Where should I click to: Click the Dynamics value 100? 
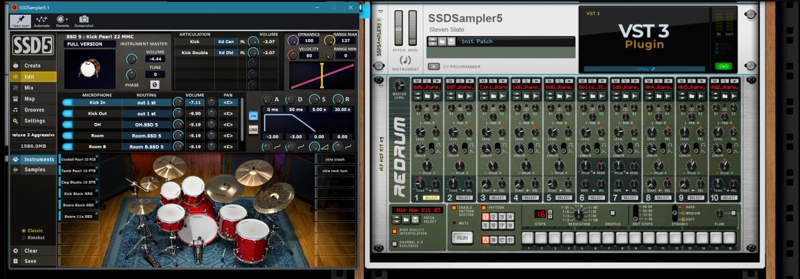point(308,41)
